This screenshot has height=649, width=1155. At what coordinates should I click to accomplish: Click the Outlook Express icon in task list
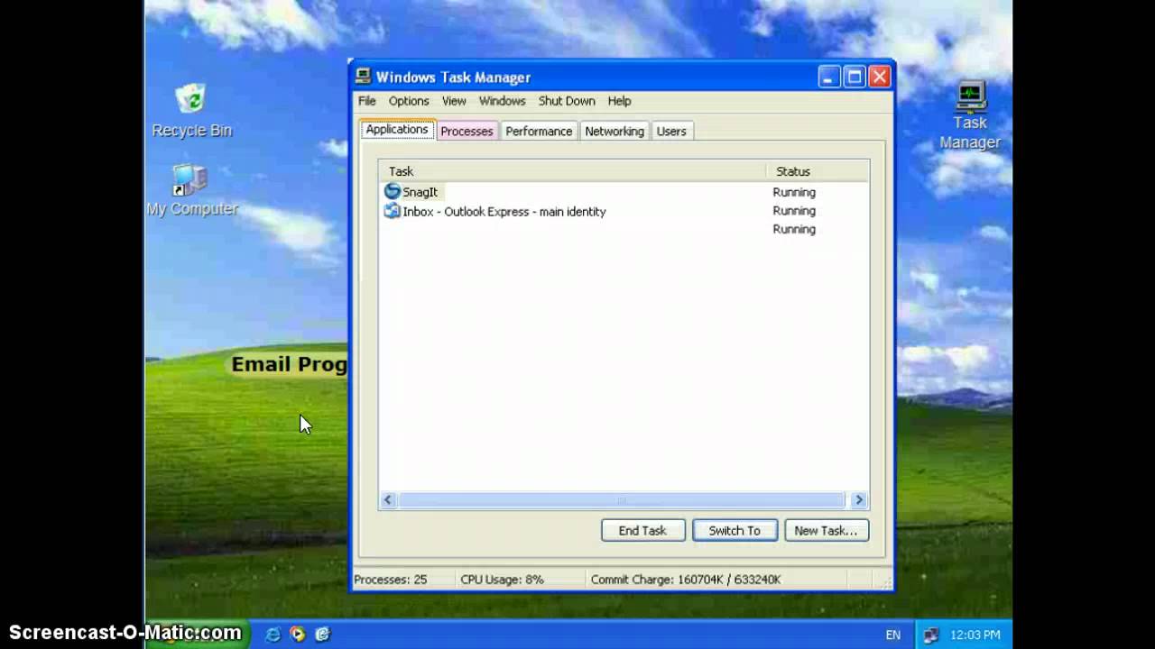tap(392, 211)
